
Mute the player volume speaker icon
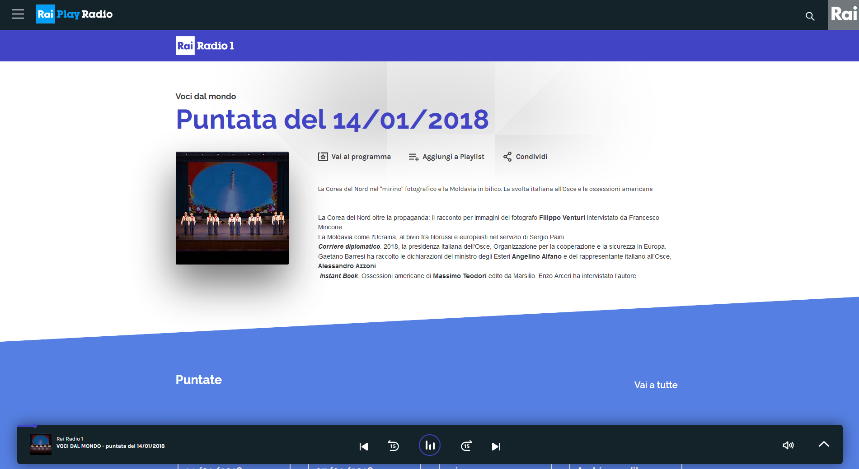pyautogui.click(x=788, y=446)
